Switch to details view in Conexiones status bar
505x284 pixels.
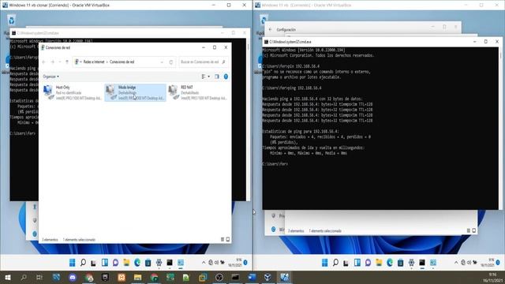pos(223,240)
